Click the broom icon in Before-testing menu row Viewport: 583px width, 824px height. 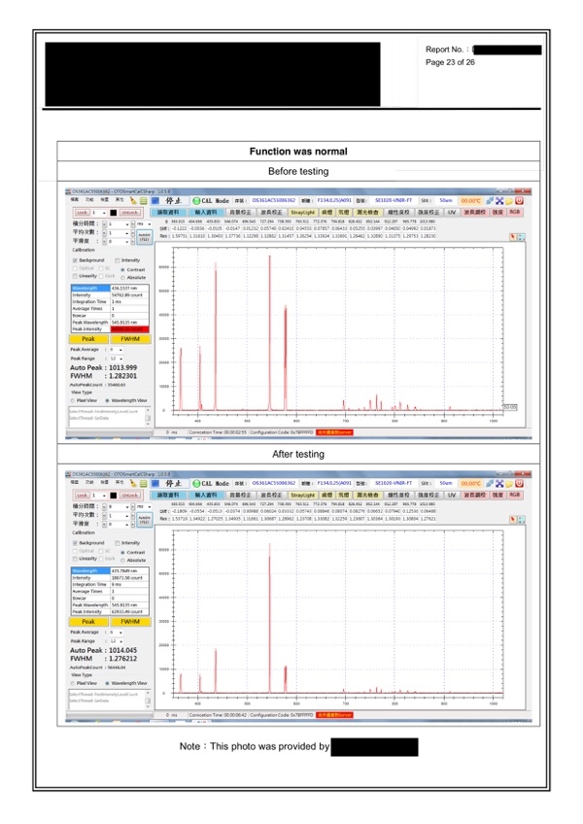[133, 201]
